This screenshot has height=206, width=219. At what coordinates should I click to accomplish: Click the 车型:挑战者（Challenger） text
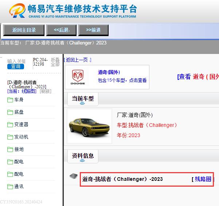[147, 125]
